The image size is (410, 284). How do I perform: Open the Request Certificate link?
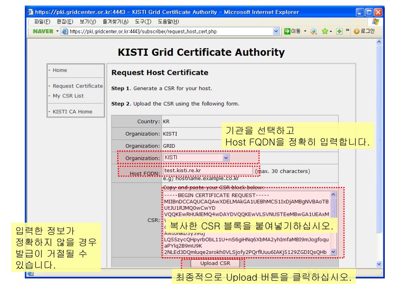78,86
